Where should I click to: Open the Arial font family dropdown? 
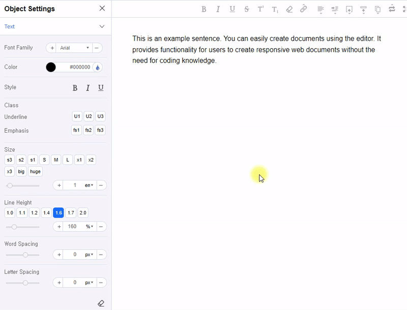coord(74,48)
